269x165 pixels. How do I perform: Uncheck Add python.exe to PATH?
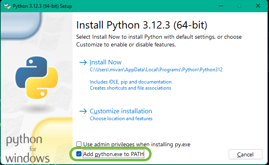[x=79, y=154]
